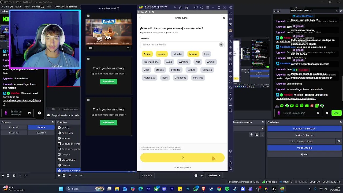Click first Learn More ad button
The height and width of the screenshot is (193, 343).
(x=109, y=81)
